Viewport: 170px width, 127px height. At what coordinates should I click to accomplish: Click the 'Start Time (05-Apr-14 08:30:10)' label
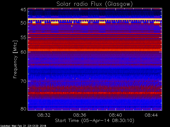(95, 121)
